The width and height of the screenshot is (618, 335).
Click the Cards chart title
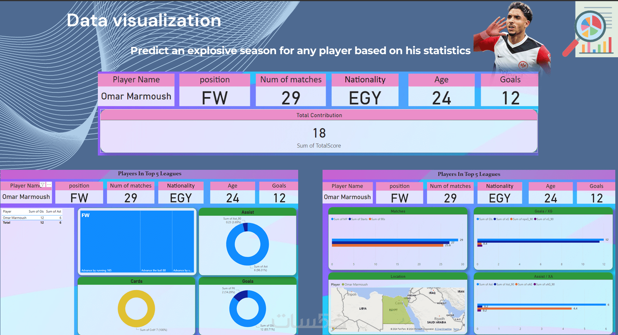(x=137, y=281)
